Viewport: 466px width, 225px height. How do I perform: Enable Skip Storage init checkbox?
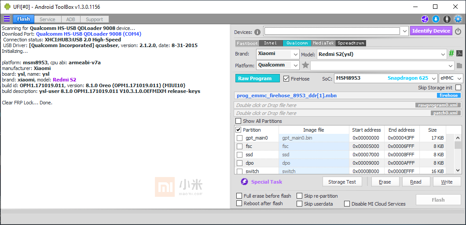click(x=458, y=87)
